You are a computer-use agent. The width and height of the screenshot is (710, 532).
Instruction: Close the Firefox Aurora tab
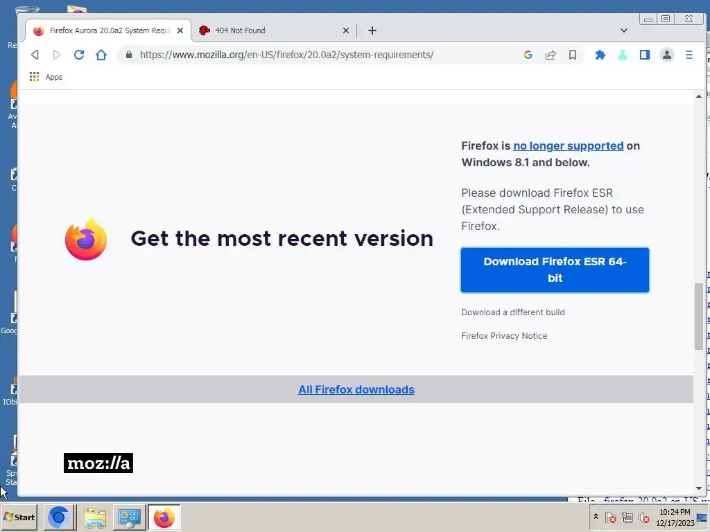point(180,30)
